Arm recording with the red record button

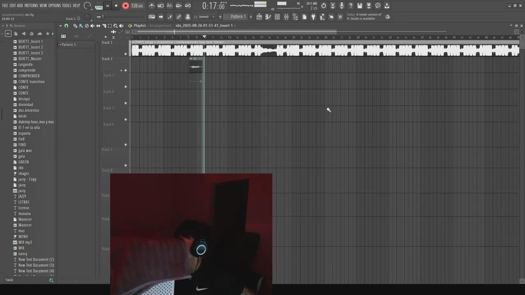click(126, 6)
